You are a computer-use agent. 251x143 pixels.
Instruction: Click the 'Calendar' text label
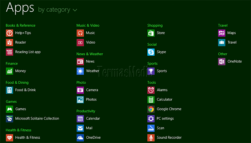point(93,119)
